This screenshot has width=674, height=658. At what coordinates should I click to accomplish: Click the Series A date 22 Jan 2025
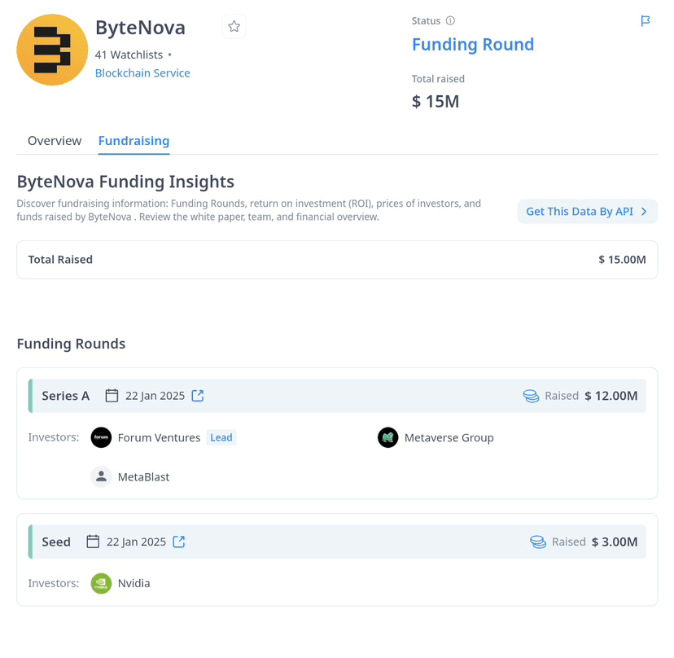155,396
